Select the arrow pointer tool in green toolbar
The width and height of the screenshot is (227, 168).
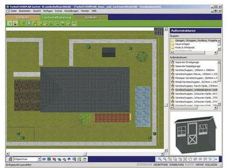pos(10,23)
